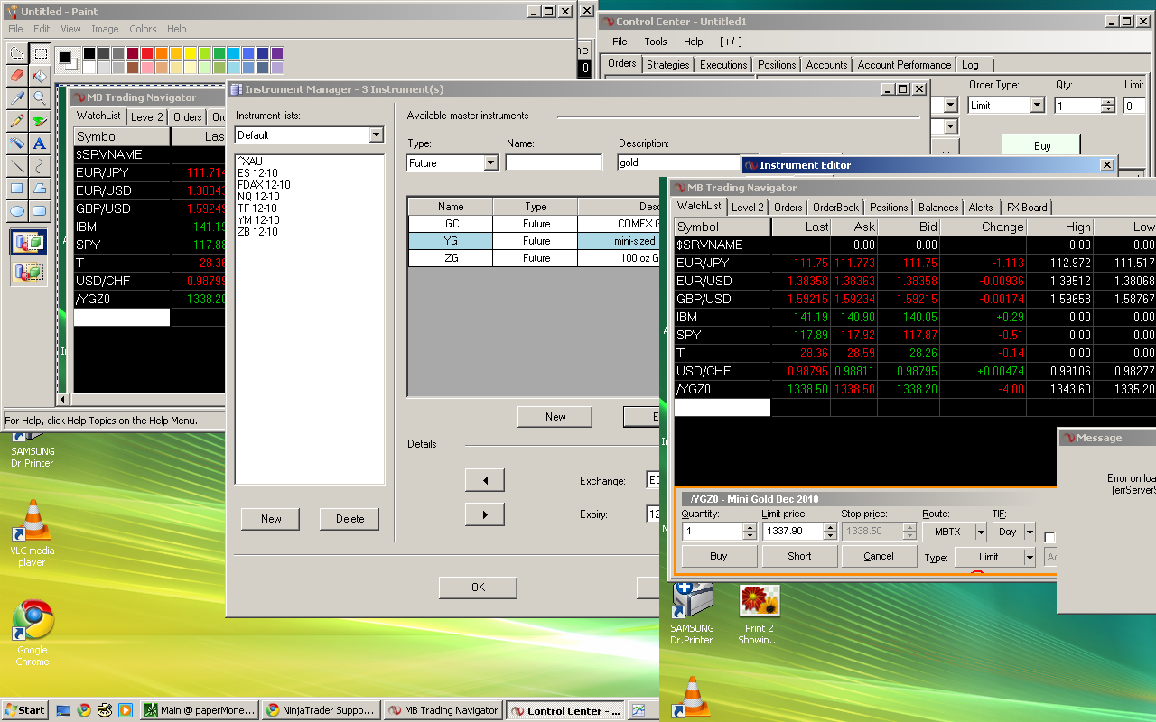This screenshot has height=722, width=1156.
Task: Select the Ellipse shape tool in Paint
Action: 16,211
